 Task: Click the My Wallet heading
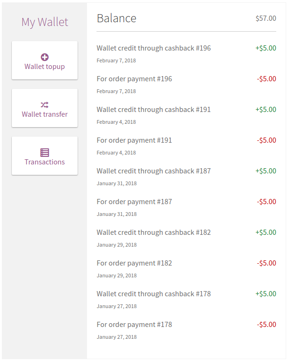pyautogui.click(x=44, y=22)
